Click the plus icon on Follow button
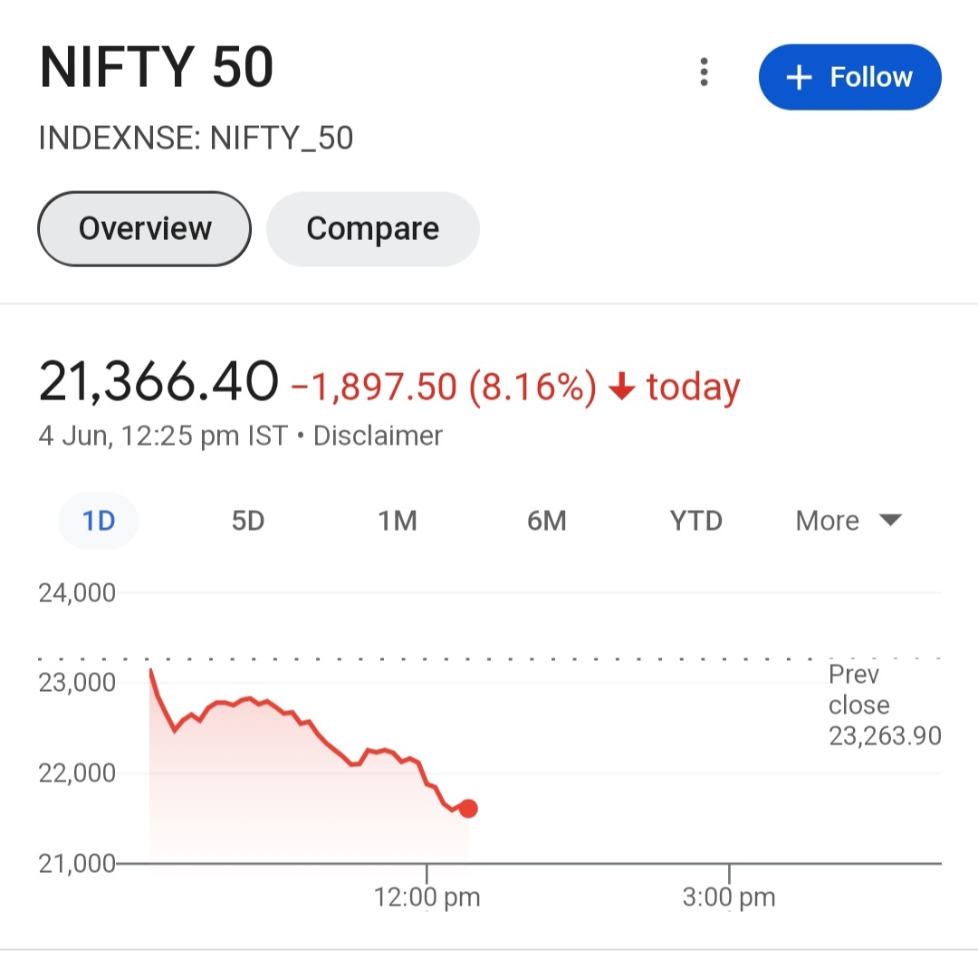Screen dimensions: 978x959 tap(799, 78)
